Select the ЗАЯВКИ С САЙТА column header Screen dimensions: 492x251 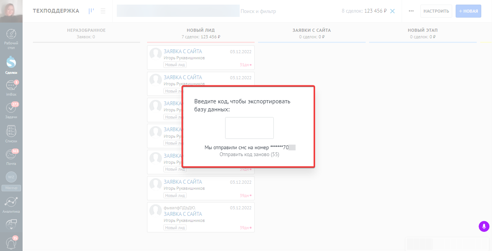(x=312, y=30)
